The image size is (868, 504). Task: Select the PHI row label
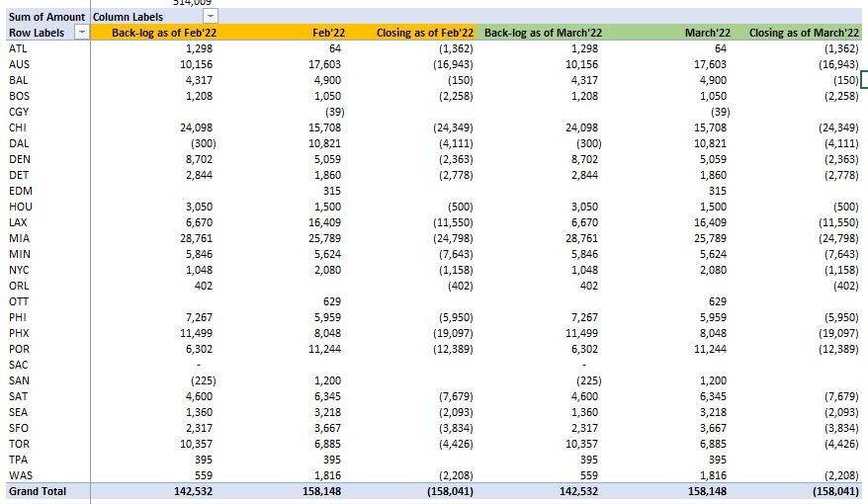click(18, 317)
